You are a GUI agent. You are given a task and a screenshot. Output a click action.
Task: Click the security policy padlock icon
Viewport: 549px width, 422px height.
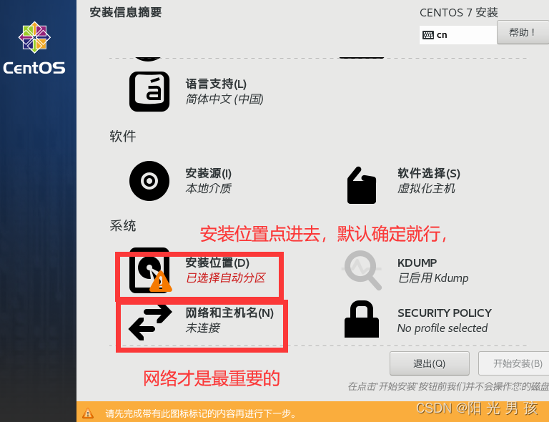(x=362, y=319)
